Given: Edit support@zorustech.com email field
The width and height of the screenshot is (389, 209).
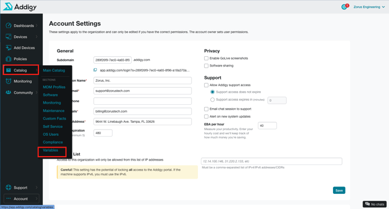Looking at the screenshot, I should tap(142, 91).
